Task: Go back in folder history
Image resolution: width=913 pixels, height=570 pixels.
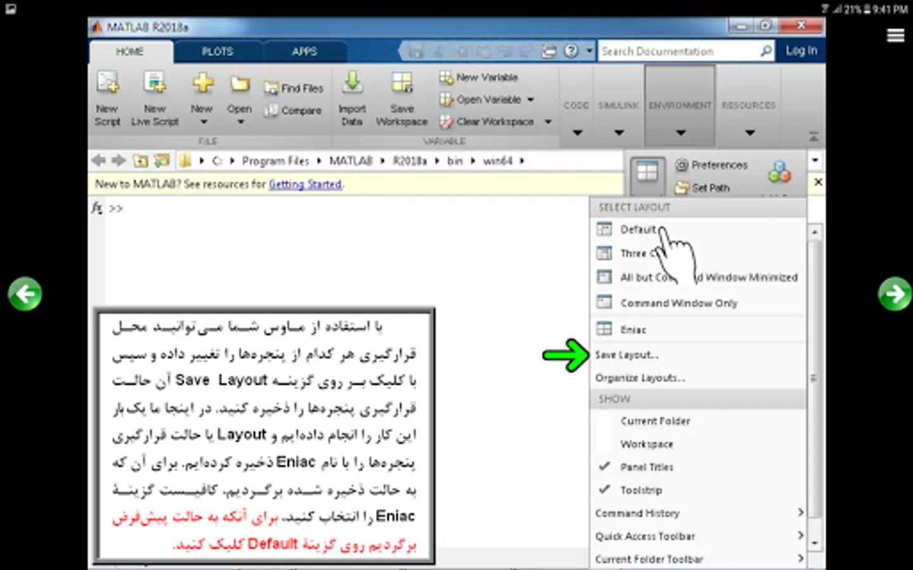Action: point(98,161)
